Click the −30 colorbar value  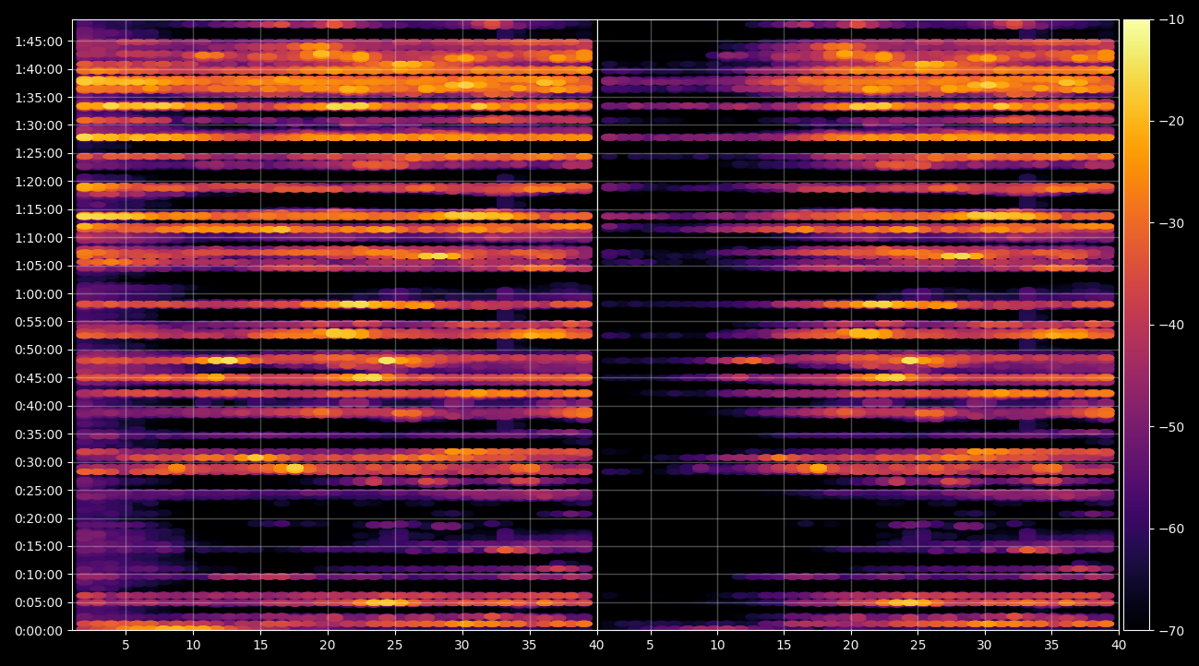coord(1172,223)
